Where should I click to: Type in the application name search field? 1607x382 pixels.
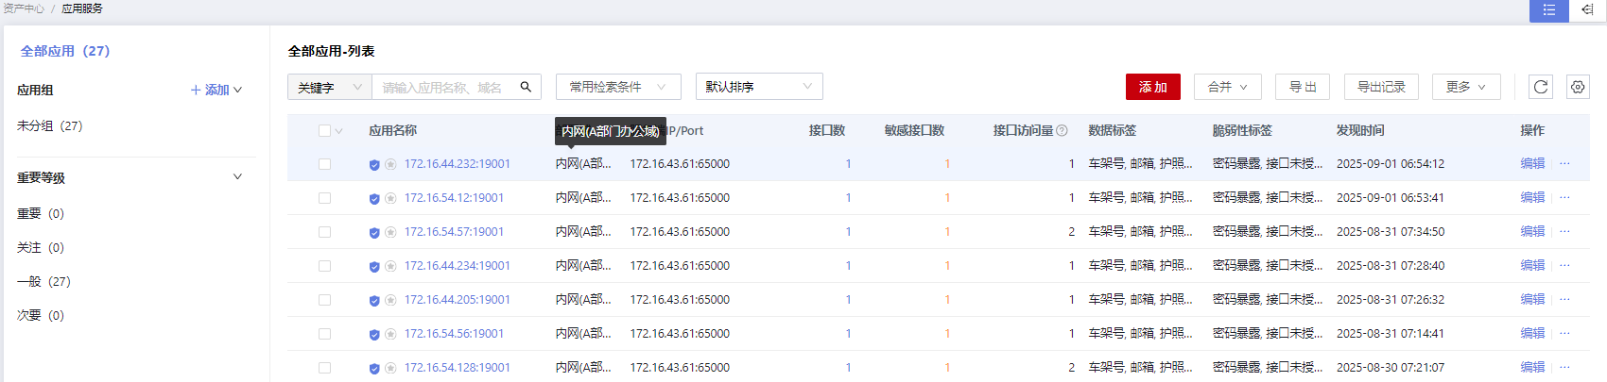pos(442,87)
